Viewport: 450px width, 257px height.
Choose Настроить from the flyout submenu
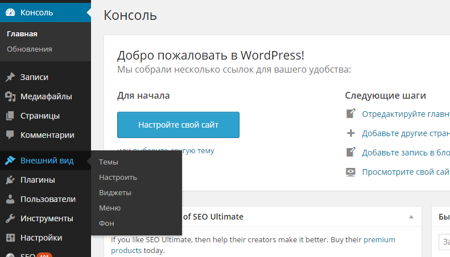coord(137,178)
